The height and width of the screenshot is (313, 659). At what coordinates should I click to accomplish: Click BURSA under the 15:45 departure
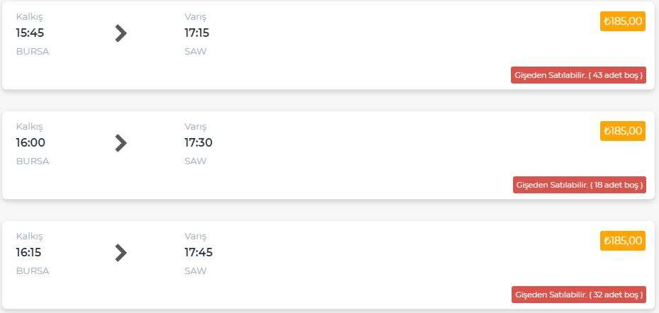coord(33,51)
